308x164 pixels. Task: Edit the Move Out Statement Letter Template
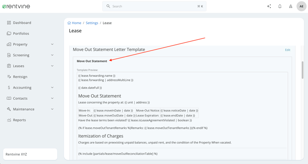click(x=287, y=50)
